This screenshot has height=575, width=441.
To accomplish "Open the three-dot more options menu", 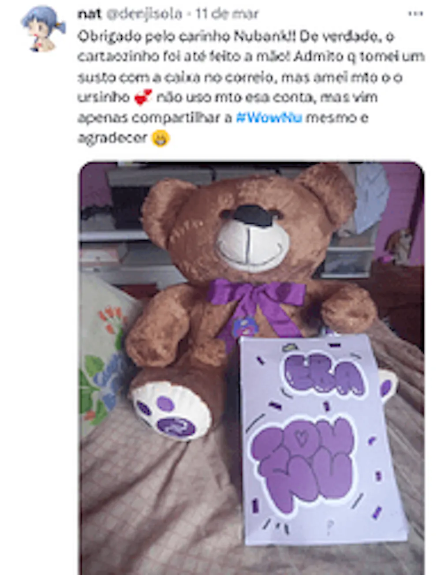I will (x=415, y=14).
